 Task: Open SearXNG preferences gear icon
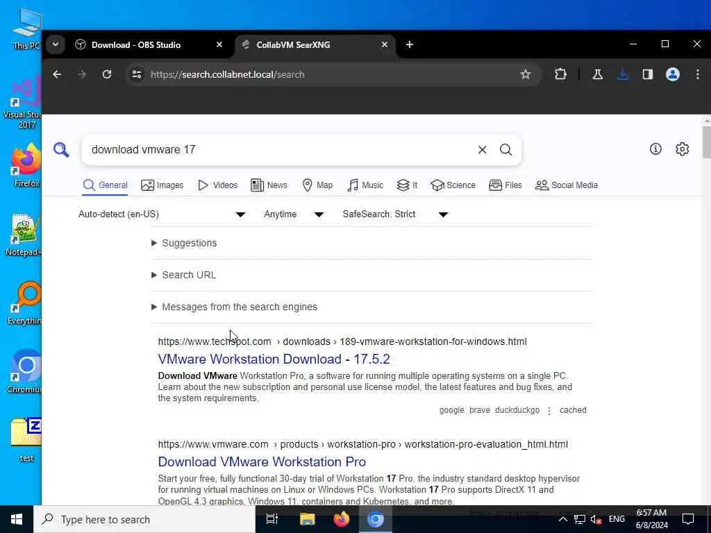tap(683, 149)
